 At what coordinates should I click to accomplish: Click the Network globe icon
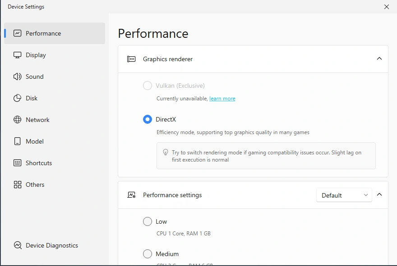click(x=18, y=120)
